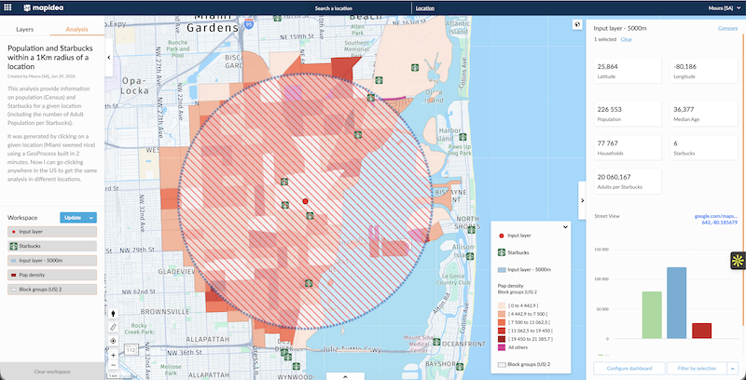Collapse the map legend chevron
The height and width of the screenshot is (380, 746).
click(x=565, y=227)
